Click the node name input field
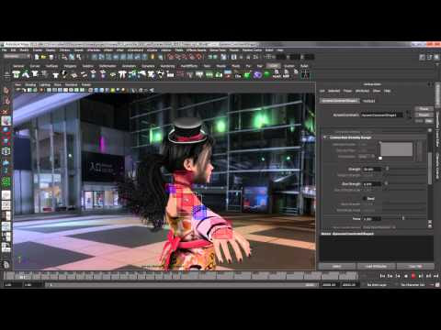This screenshot has width=441, height=330. pyautogui.click(x=382, y=115)
